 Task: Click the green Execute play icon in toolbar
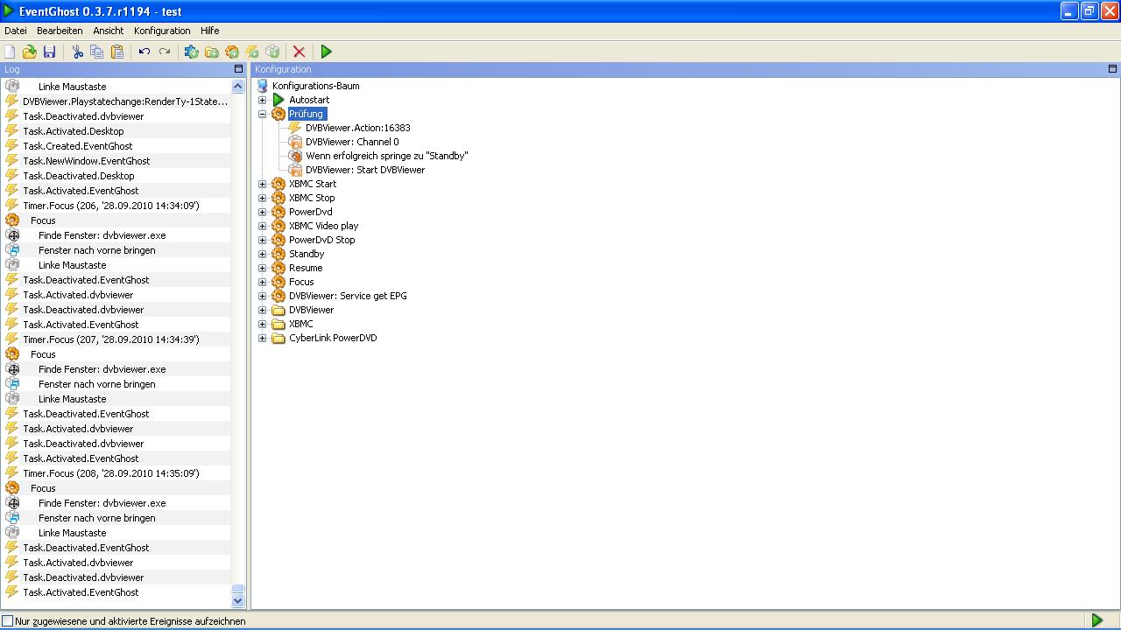pyautogui.click(x=327, y=52)
